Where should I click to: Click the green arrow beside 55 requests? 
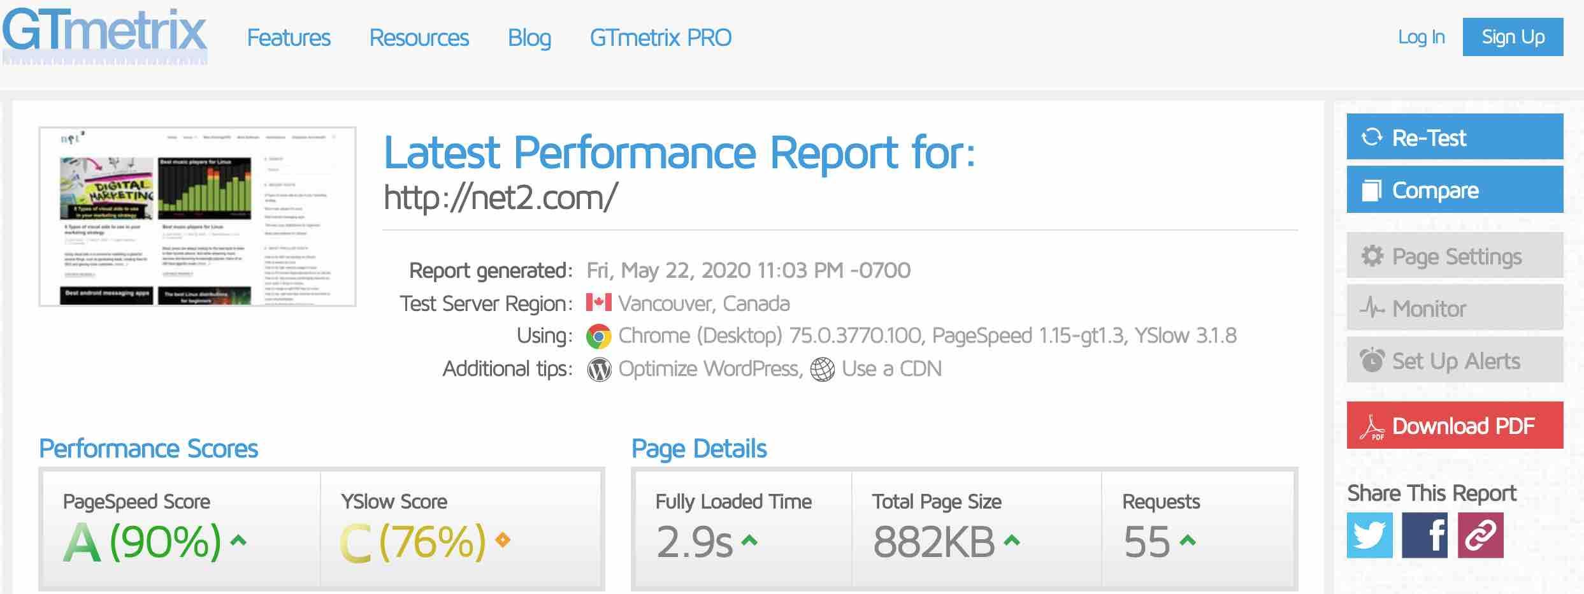(1188, 541)
